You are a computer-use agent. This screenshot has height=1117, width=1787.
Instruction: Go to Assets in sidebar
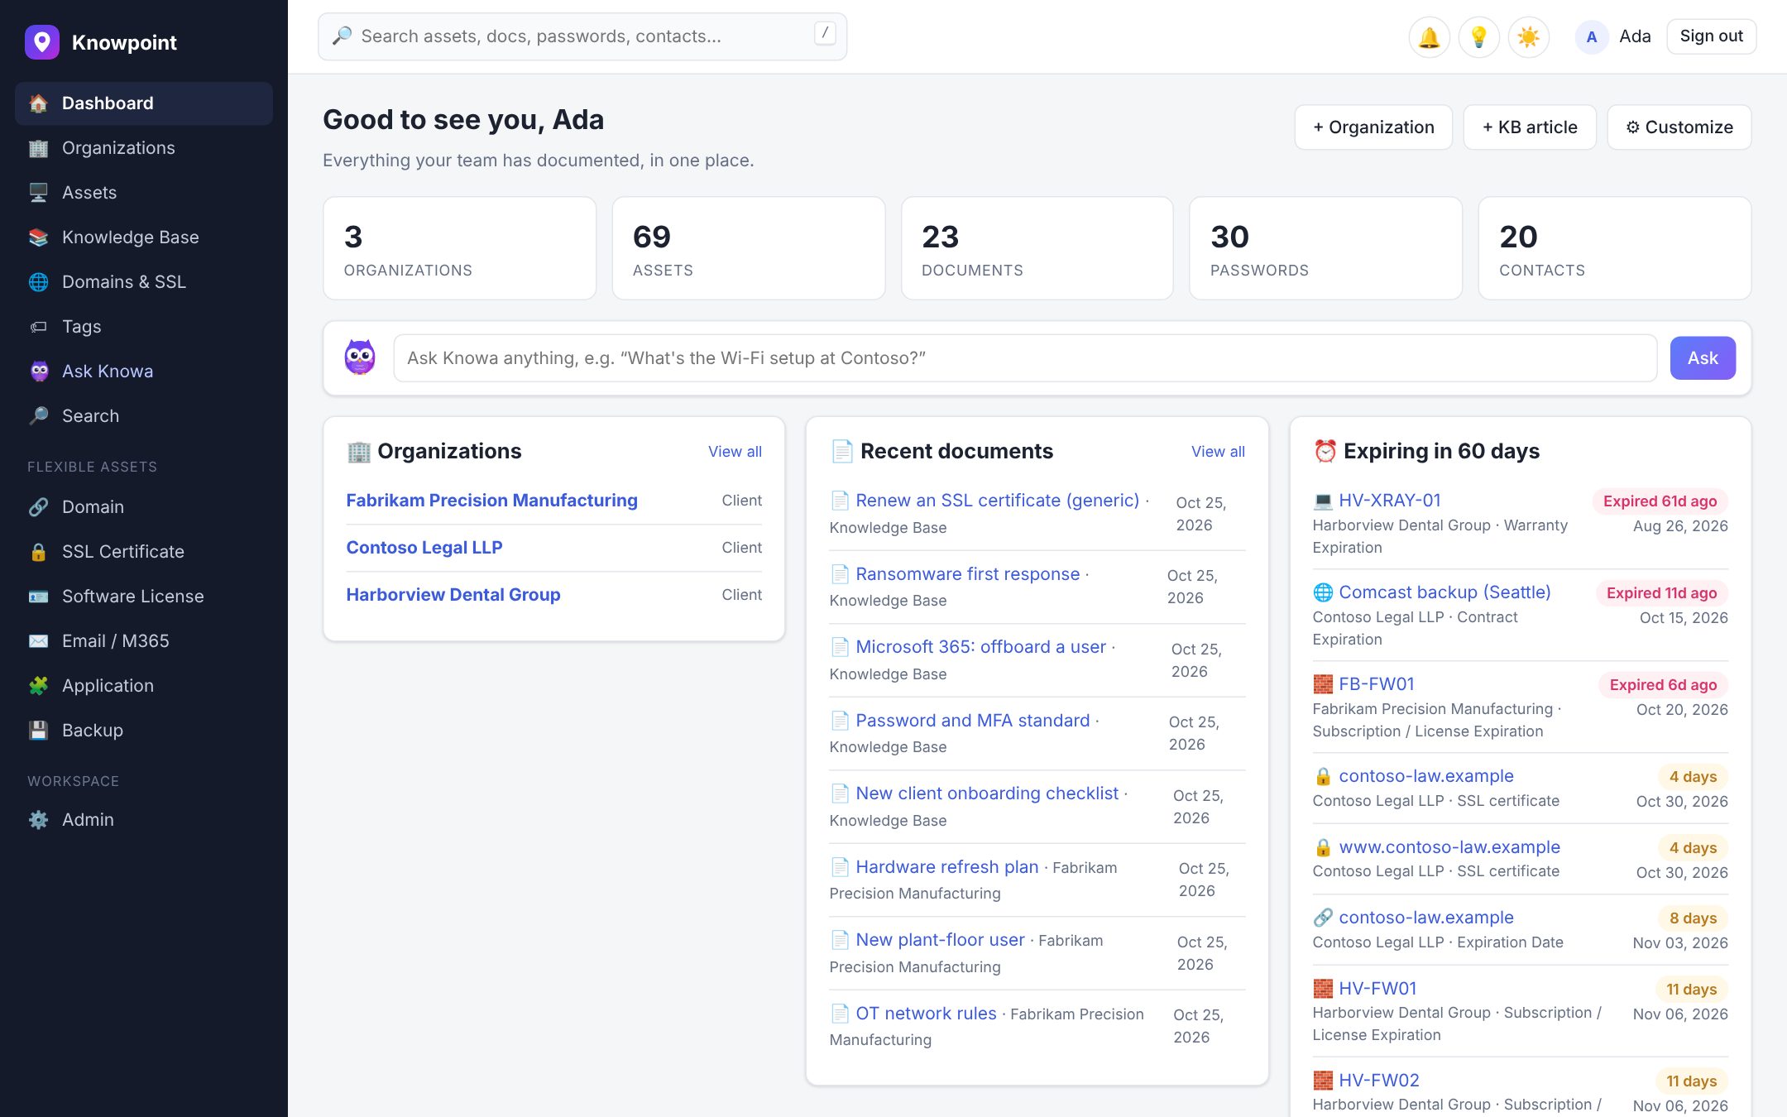point(144,193)
